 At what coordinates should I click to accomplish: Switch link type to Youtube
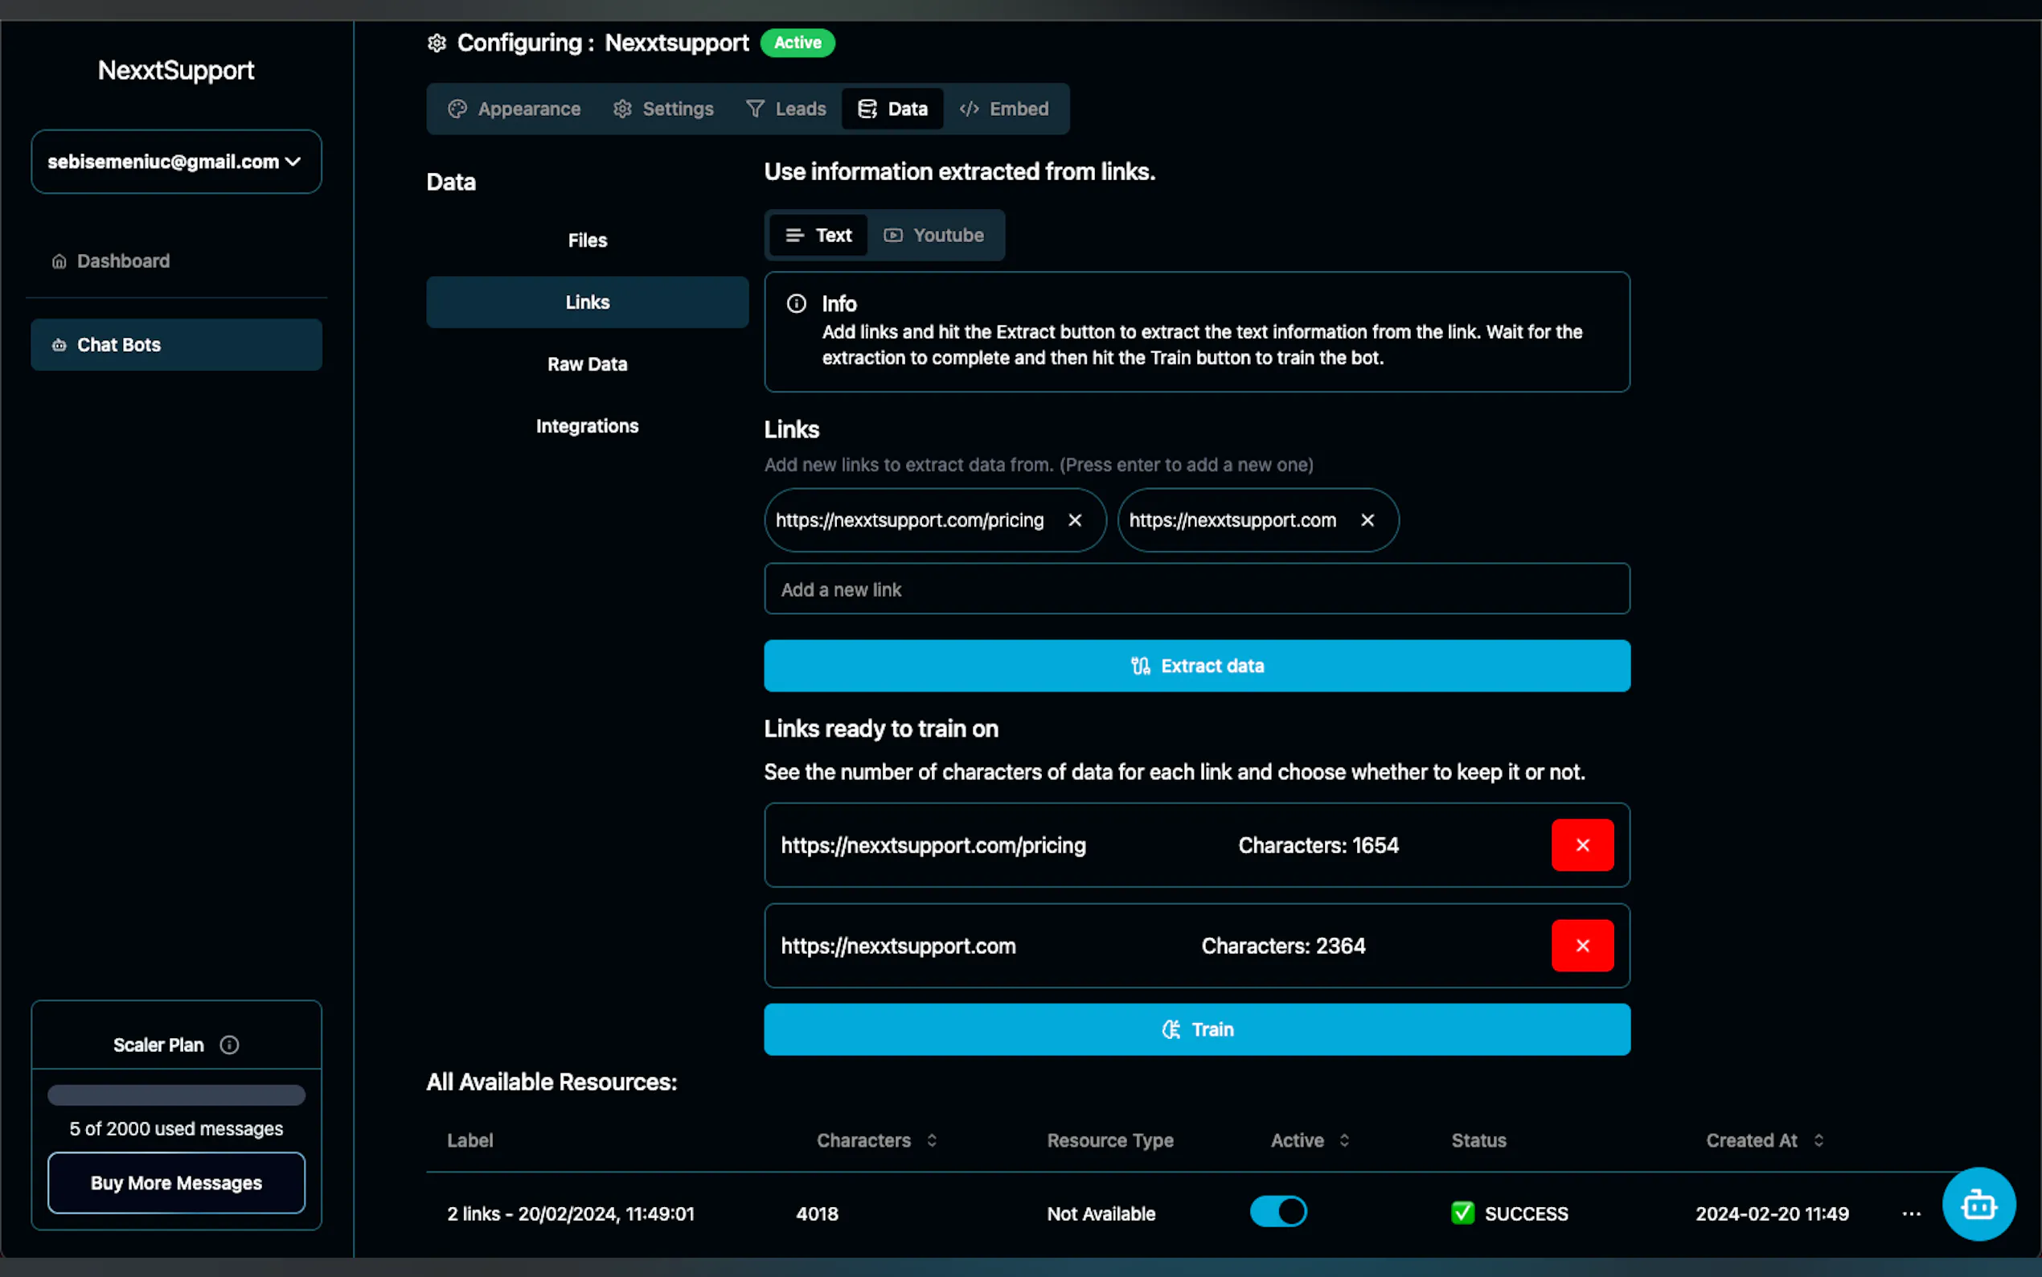pos(933,235)
